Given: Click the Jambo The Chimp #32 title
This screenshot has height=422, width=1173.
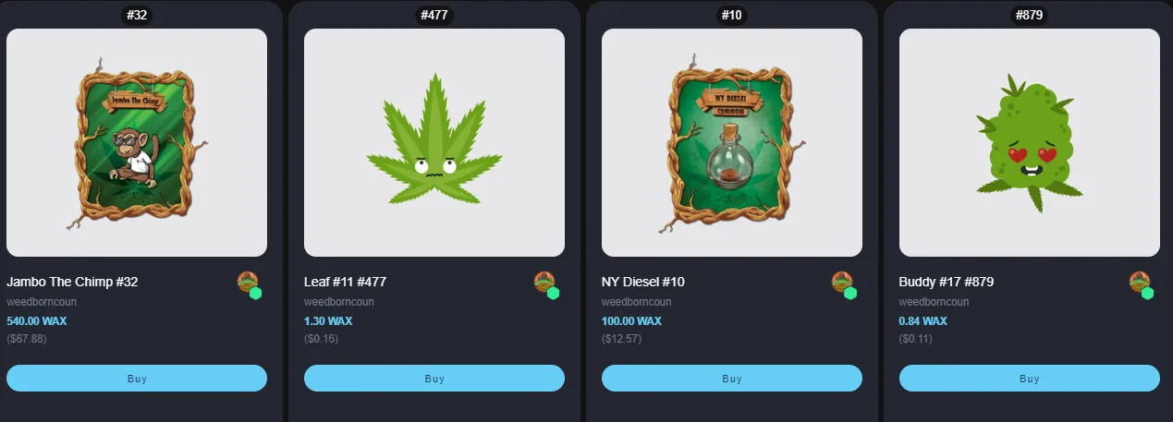Looking at the screenshot, I should [72, 282].
